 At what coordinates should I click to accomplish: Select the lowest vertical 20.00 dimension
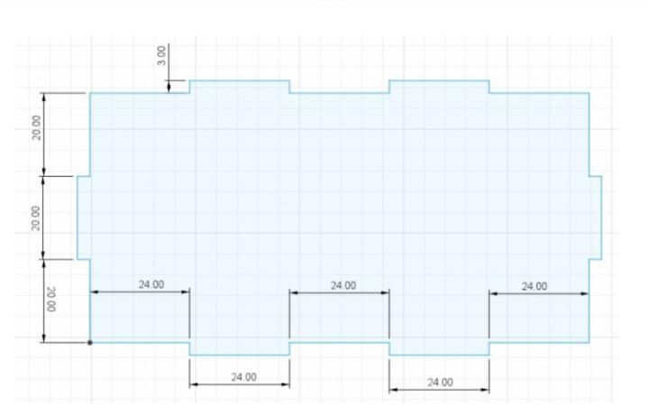click(x=50, y=300)
